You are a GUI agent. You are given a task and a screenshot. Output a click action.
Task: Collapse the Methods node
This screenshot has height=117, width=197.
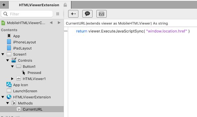click(x=7, y=103)
